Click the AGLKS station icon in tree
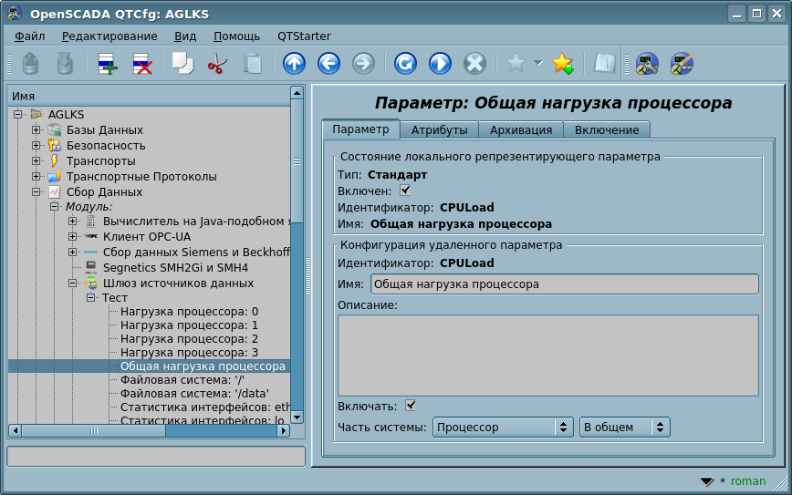This screenshot has width=792, height=495. point(36,115)
